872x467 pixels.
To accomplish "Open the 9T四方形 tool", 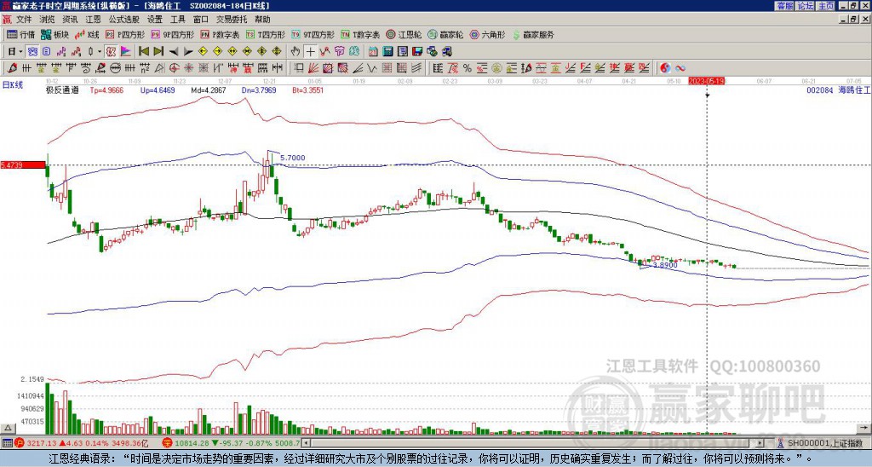I will pyautogui.click(x=313, y=34).
